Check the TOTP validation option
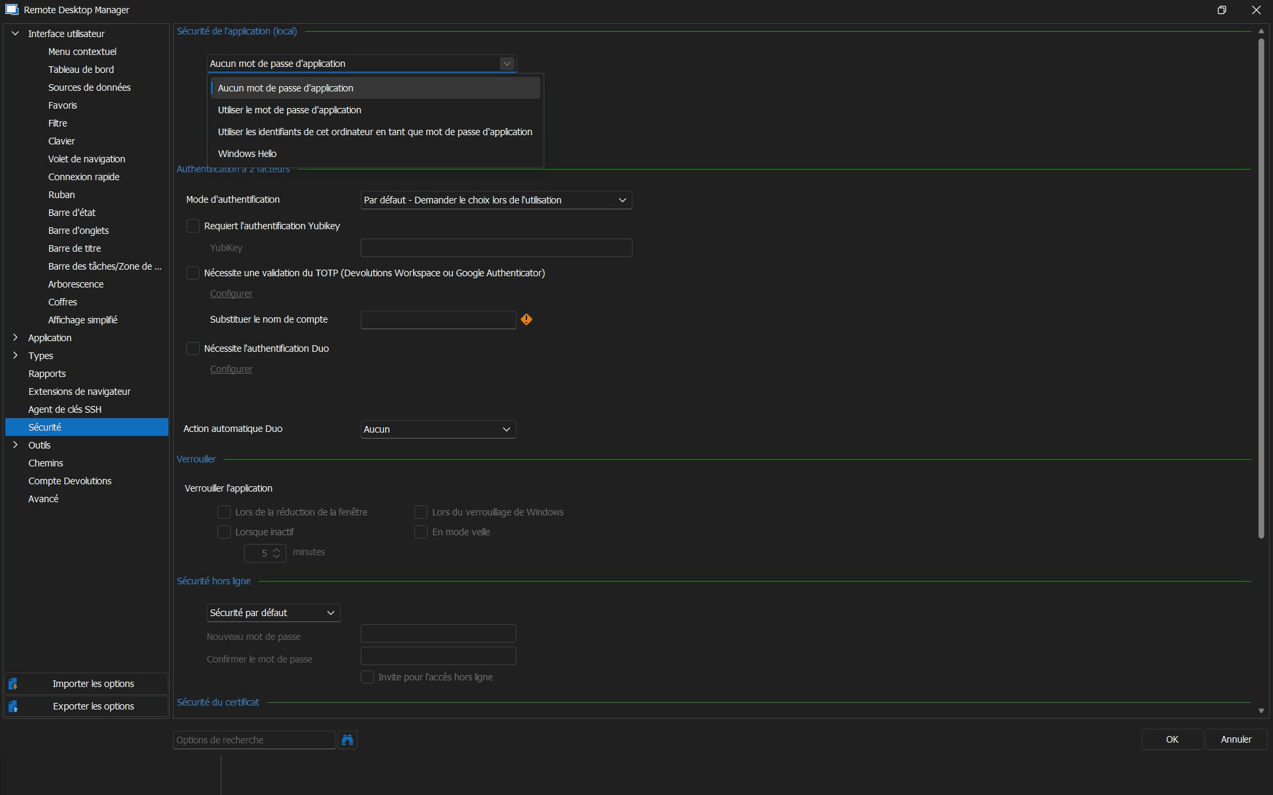1273x795 pixels. coord(193,273)
